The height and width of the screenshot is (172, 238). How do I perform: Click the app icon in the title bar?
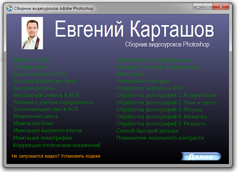click(x=7, y=8)
